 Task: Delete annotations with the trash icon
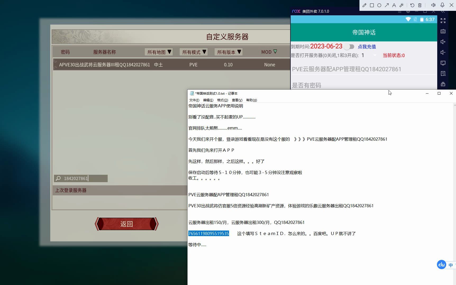[419, 5]
